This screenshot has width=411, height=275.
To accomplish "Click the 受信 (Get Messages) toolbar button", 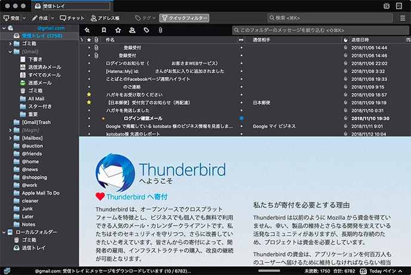I will pyautogui.click(x=12, y=18).
